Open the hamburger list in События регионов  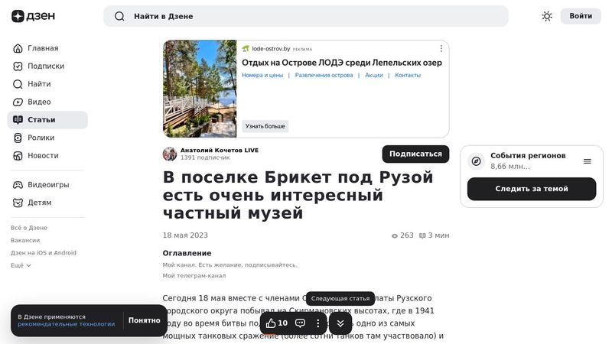tap(588, 161)
